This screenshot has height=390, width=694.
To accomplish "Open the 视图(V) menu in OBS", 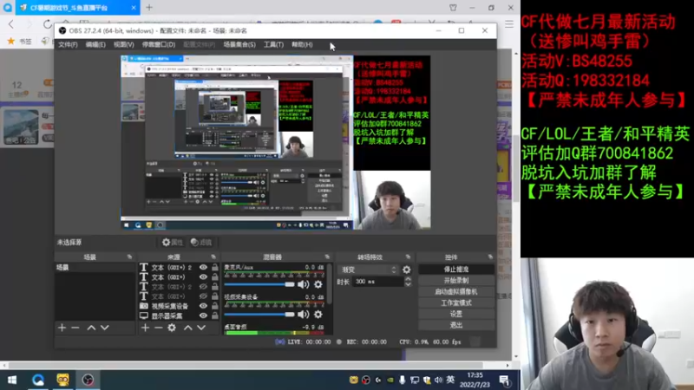I will (x=123, y=45).
